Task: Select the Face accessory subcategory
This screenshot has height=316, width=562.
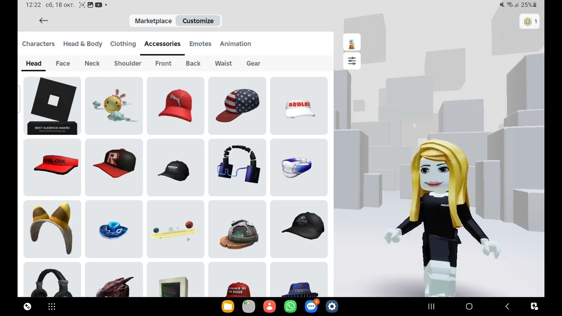Action: (63, 64)
